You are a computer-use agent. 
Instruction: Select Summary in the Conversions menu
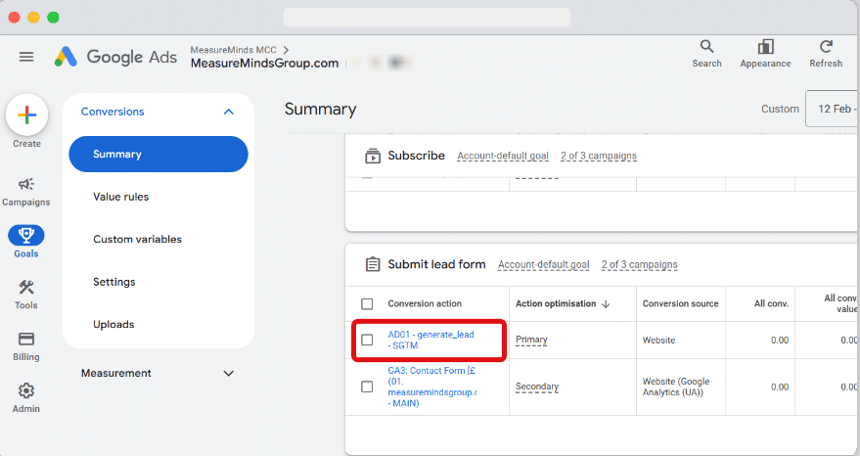point(158,155)
